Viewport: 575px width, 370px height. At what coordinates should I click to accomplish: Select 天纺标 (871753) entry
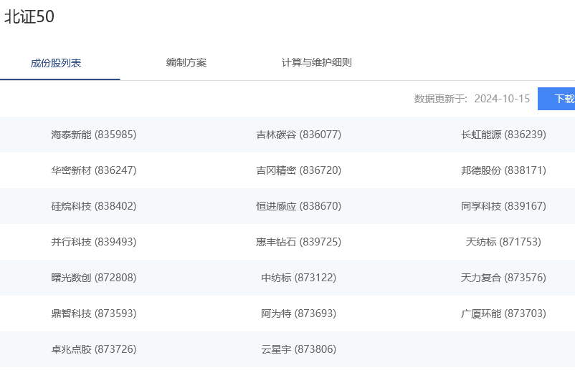[x=503, y=242]
